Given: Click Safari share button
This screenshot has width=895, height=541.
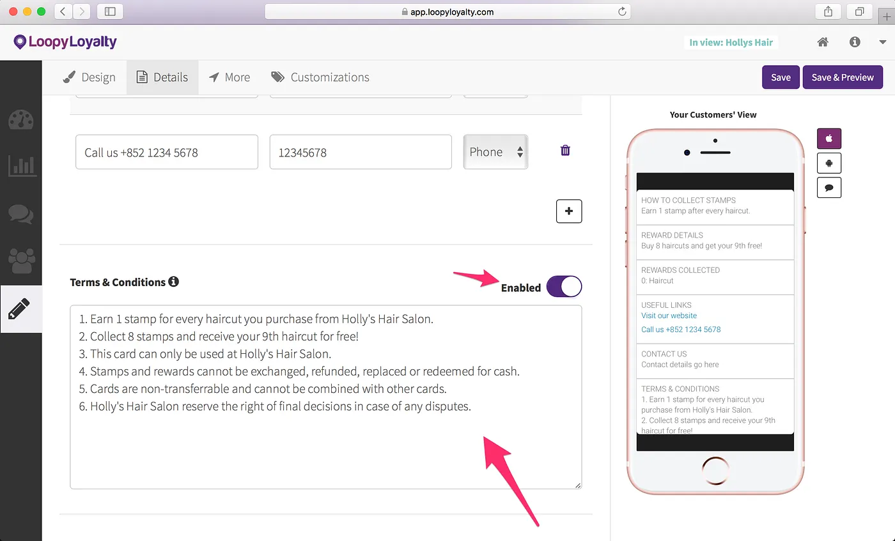Looking at the screenshot, I should [x=829, y=11].
